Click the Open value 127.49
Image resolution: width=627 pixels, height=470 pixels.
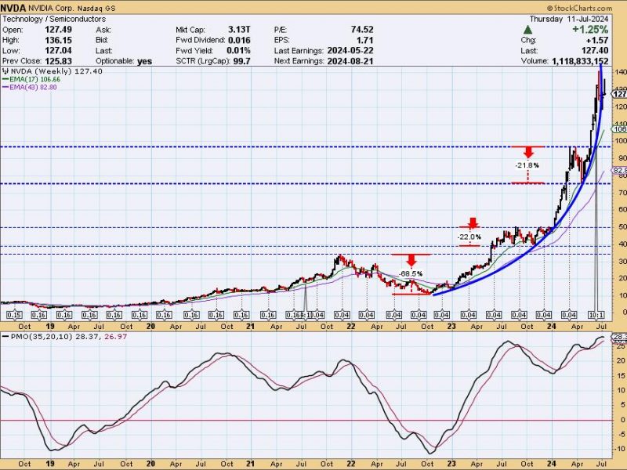(58, 30)
